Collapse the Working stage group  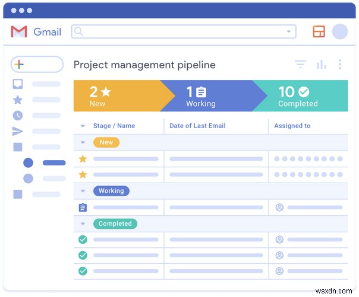coord(83,191)
